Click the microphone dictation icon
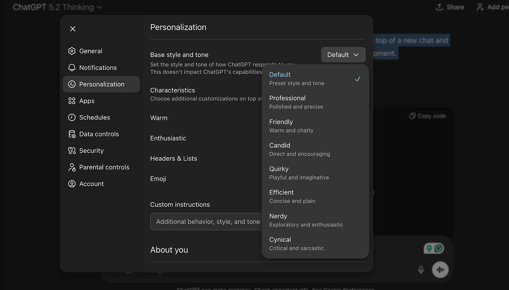The width and height of the screenshot is (509, 290). (421, 270)
